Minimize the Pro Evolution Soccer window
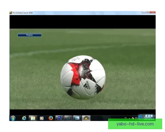The height and width of the screenshot is (132, 165). pyautogui.click(x=144, y=12)
